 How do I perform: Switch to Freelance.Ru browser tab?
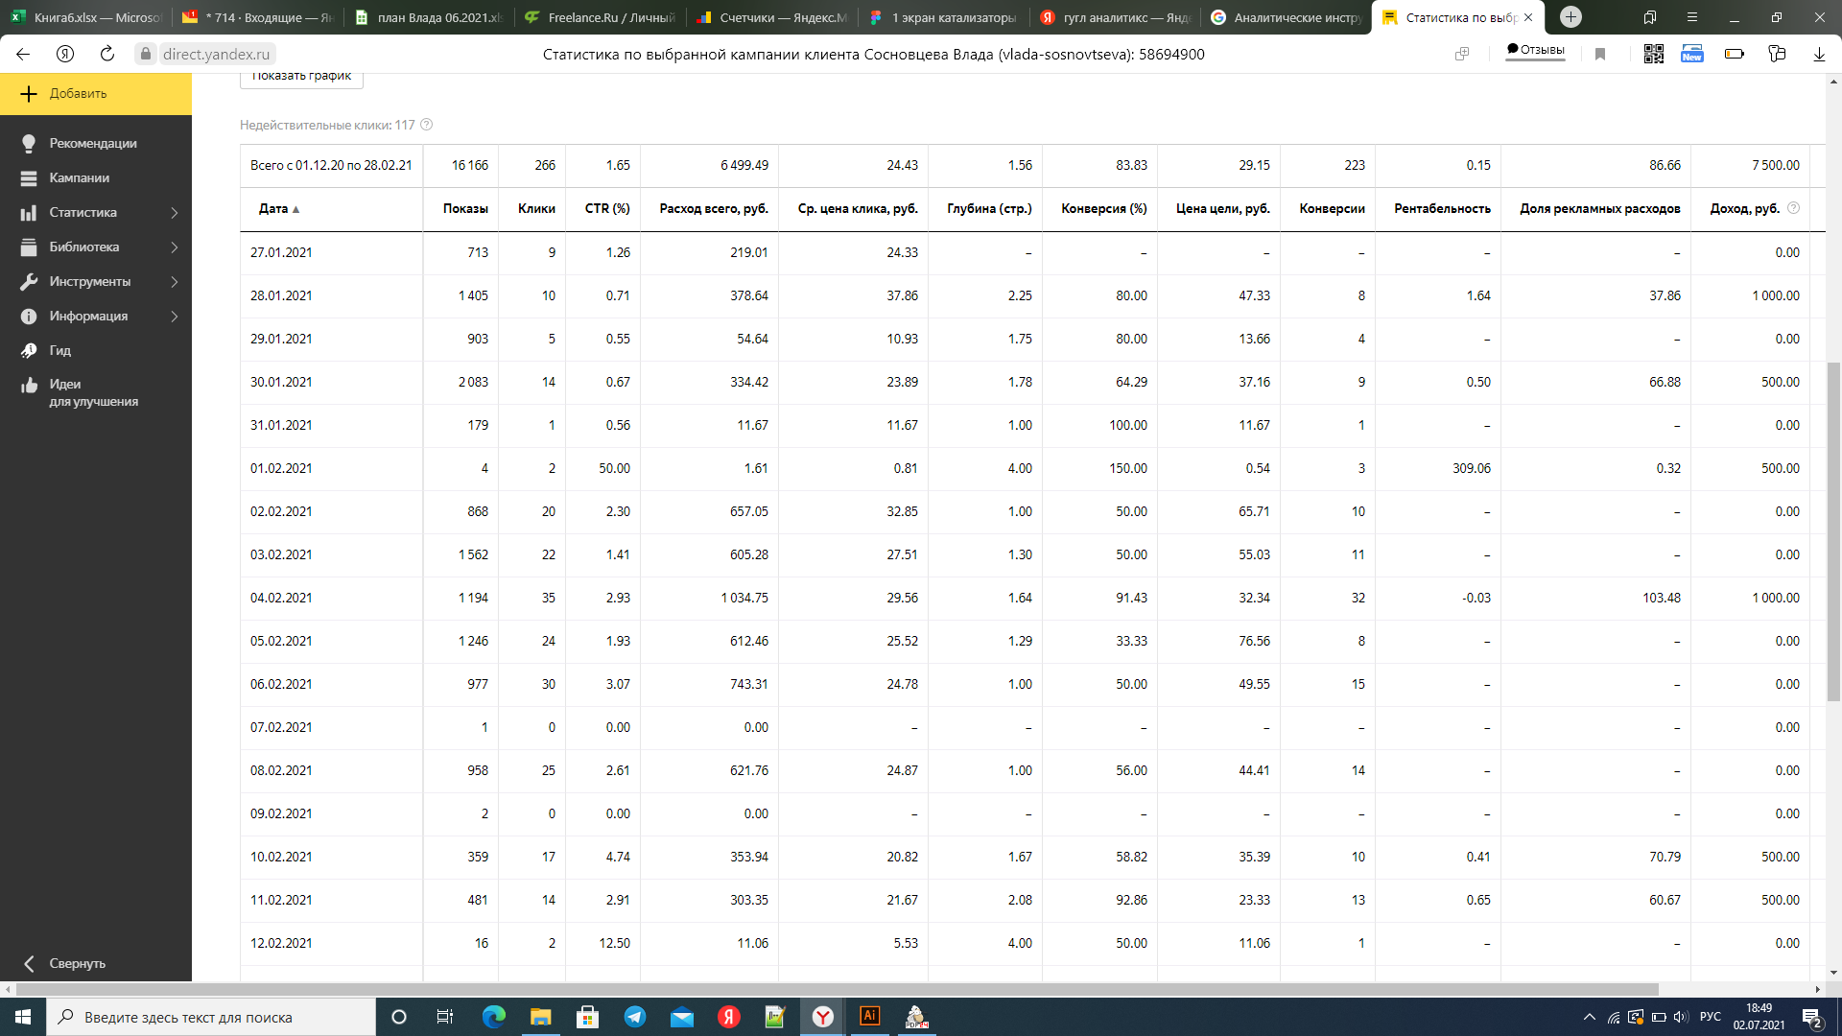[x=601, y=17]
